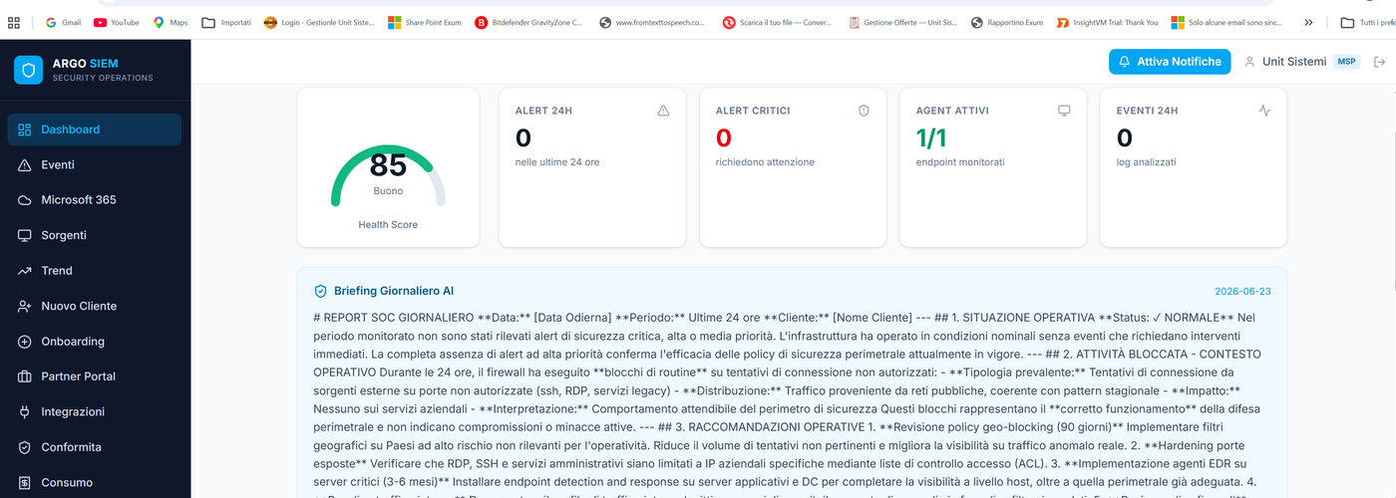This screenshot has height=498, width=1396.
Task: Open Nuovo Cliente page
Action: [95, 306]
